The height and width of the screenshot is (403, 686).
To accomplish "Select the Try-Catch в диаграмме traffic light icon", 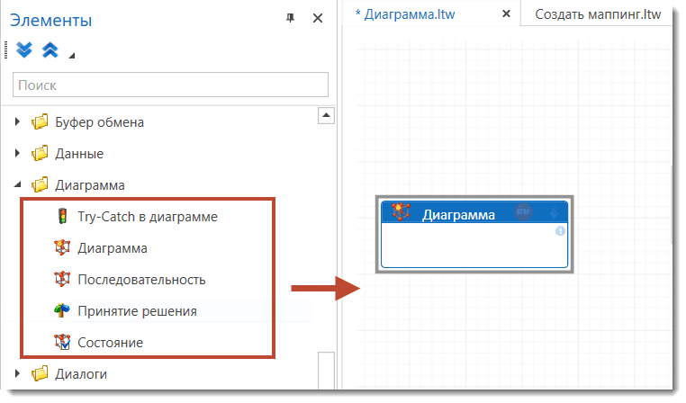I will pos(62,216).
